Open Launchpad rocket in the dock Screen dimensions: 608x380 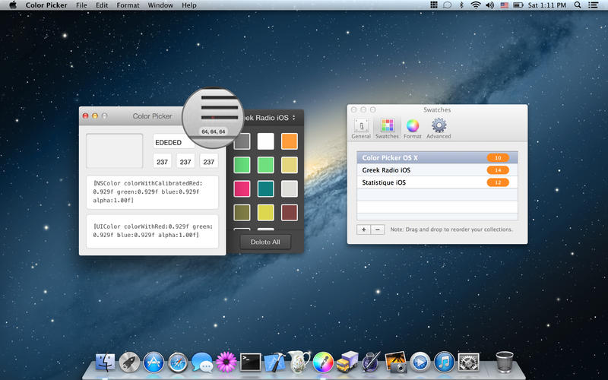(129, 363)
